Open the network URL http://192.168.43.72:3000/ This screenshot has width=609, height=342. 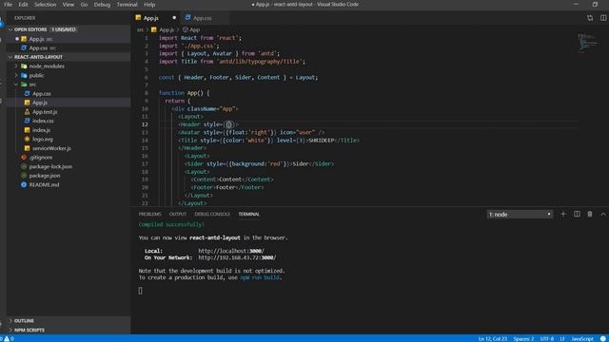tap(237, 257)
